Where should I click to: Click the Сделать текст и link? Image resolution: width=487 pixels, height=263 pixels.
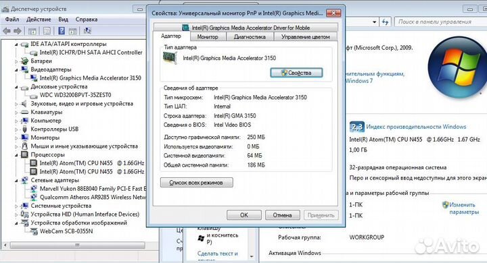coord(217,254)
